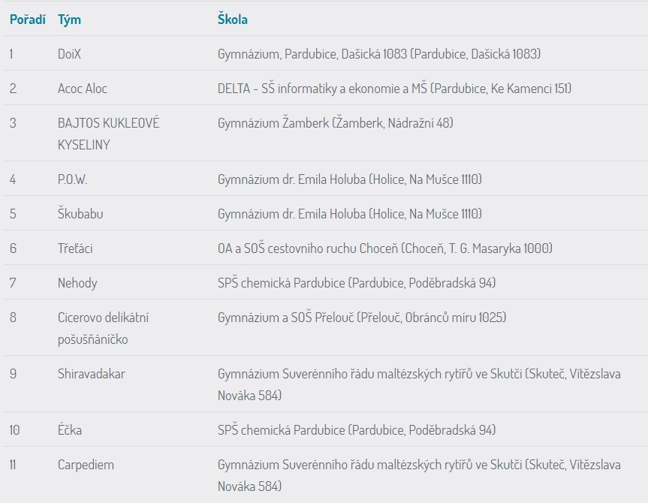Select the P.O.W. team entry

click(72, 179)
